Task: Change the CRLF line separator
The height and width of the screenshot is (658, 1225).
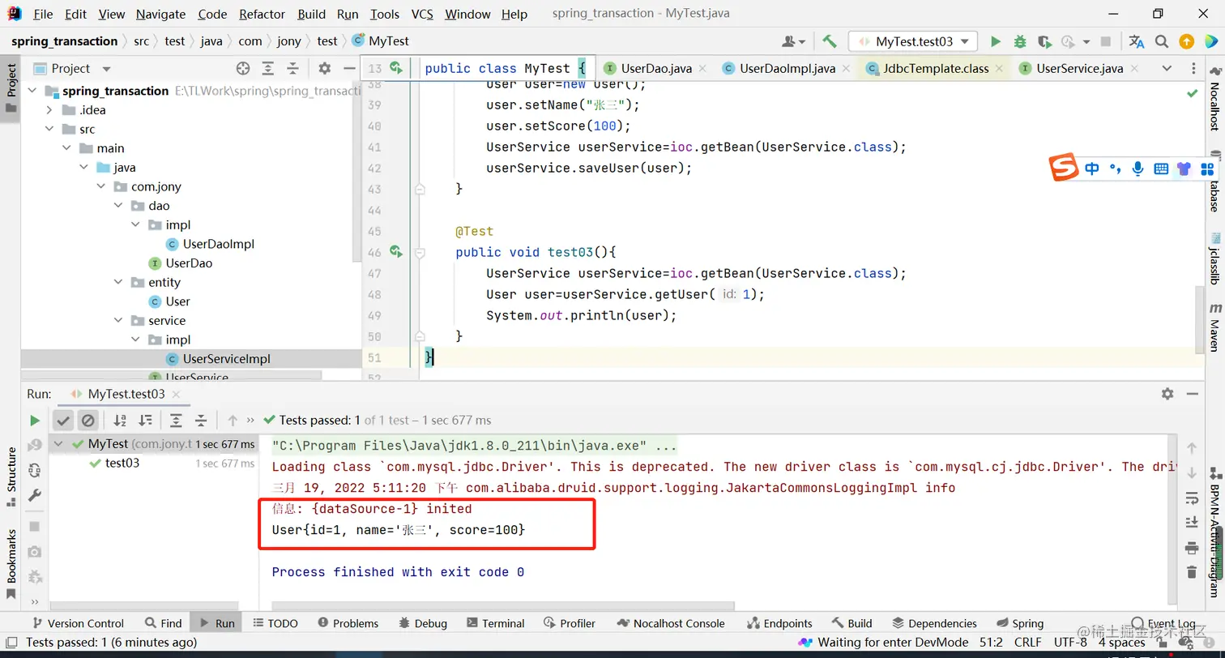Action: pos(1028,643)
